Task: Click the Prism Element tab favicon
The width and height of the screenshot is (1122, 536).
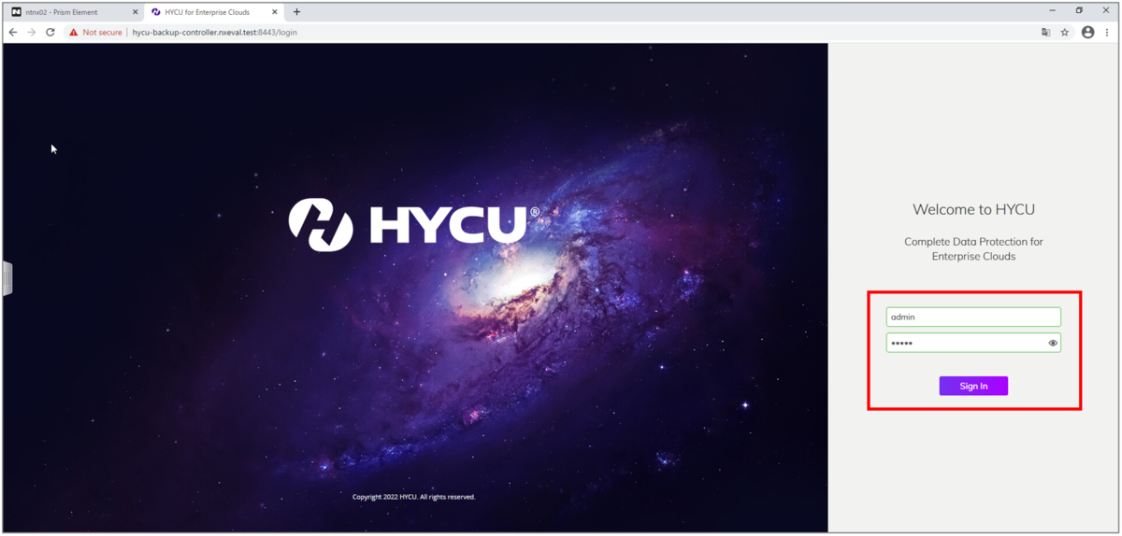Action: tap(17, 12)
